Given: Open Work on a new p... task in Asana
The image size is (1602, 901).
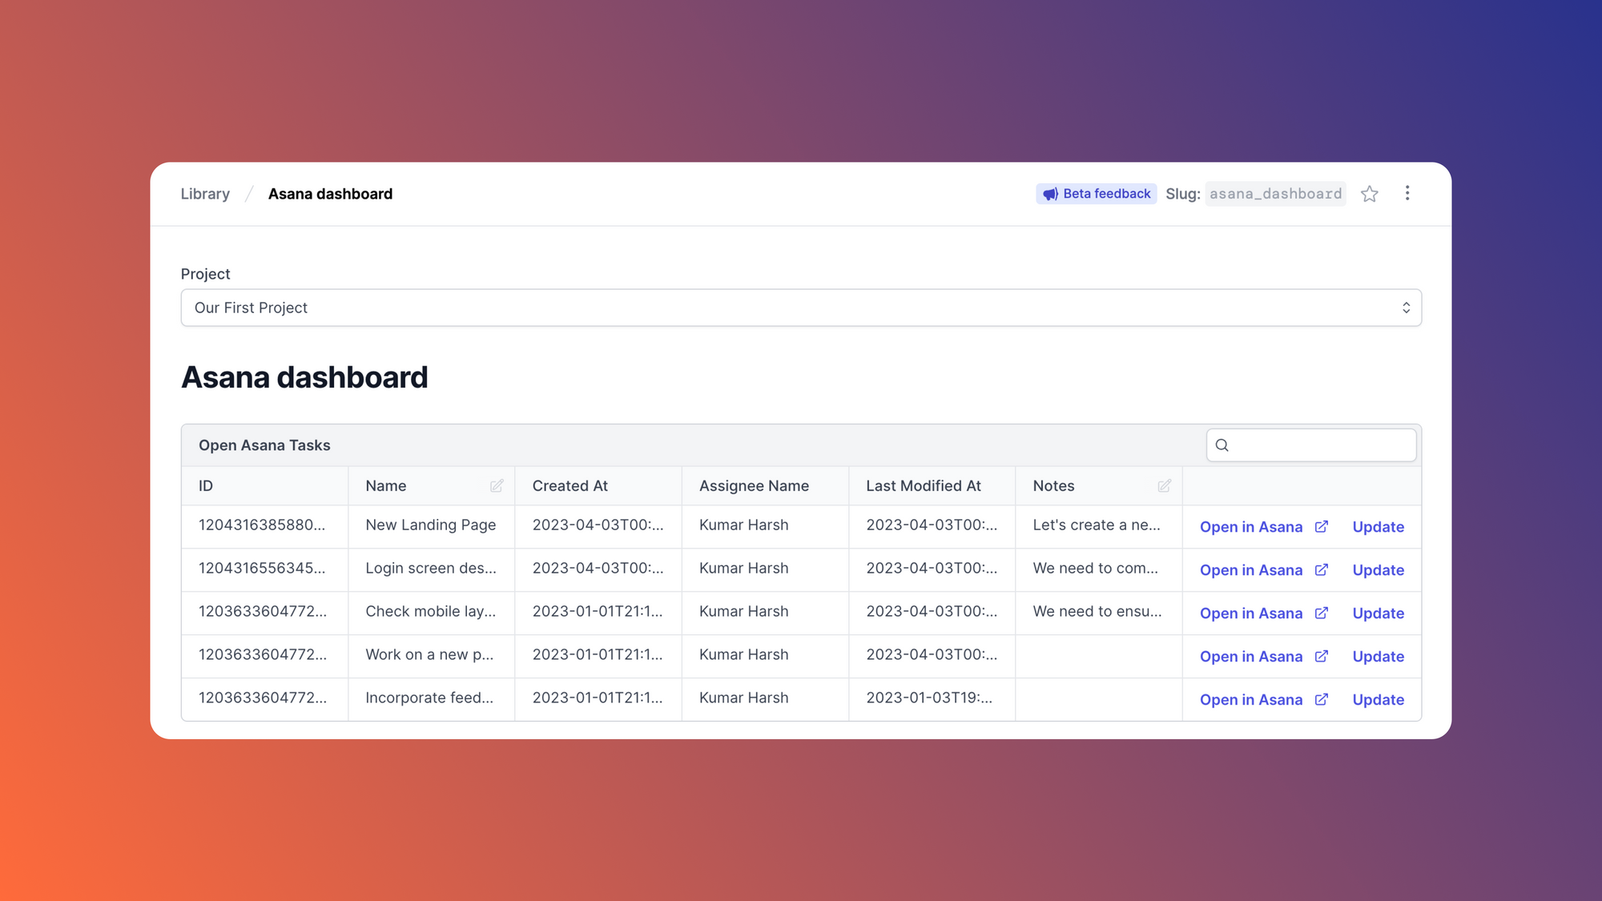Looking at the screenshot, I should (1264, 657).
